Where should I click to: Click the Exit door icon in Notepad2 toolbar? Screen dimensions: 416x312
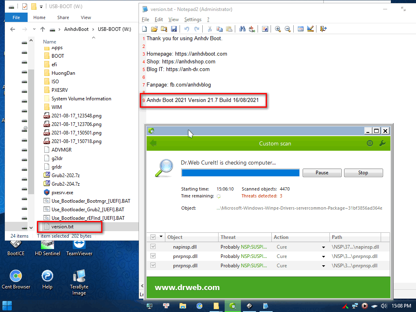(323, 29)
